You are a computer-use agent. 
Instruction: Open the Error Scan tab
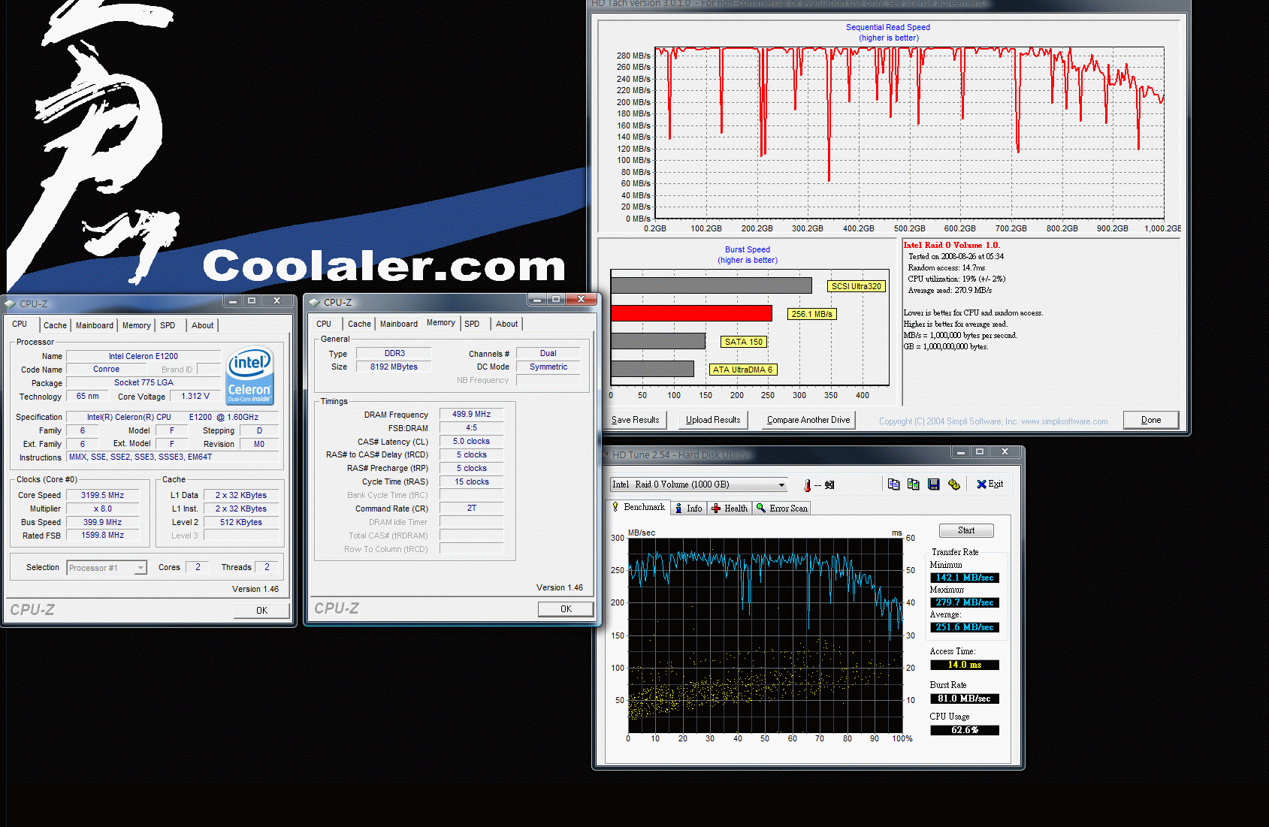click(x=782, y=509)
